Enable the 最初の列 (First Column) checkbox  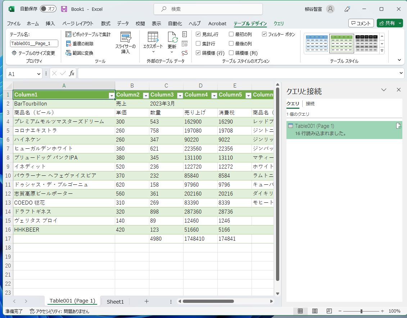click(x=231, y=34)
